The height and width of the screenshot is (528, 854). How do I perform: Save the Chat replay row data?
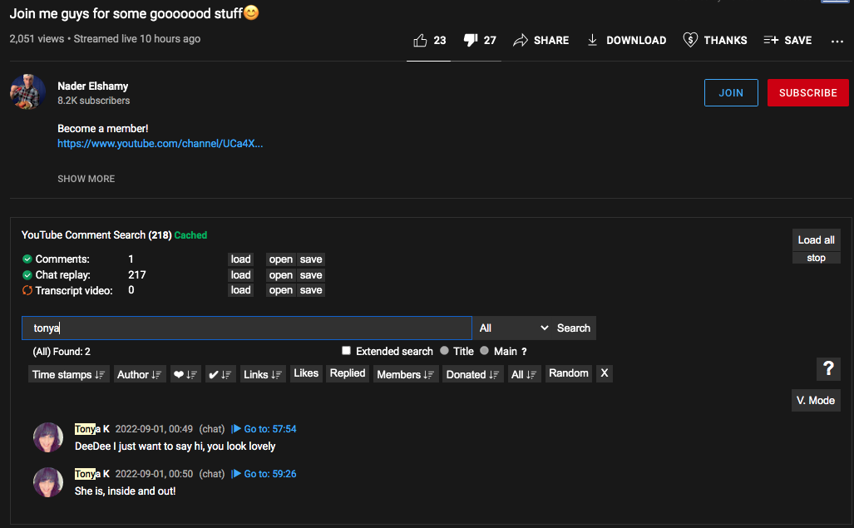311,275
